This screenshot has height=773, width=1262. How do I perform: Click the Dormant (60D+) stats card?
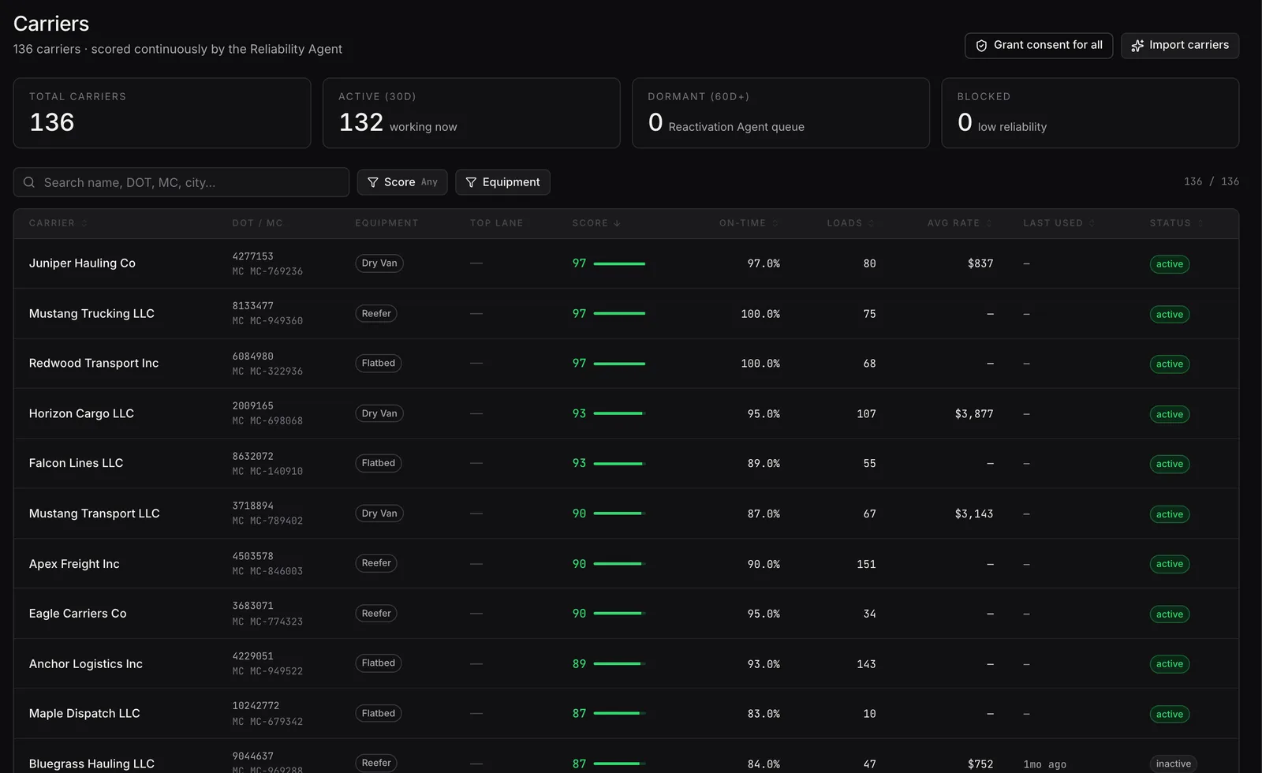click(781, 113)
